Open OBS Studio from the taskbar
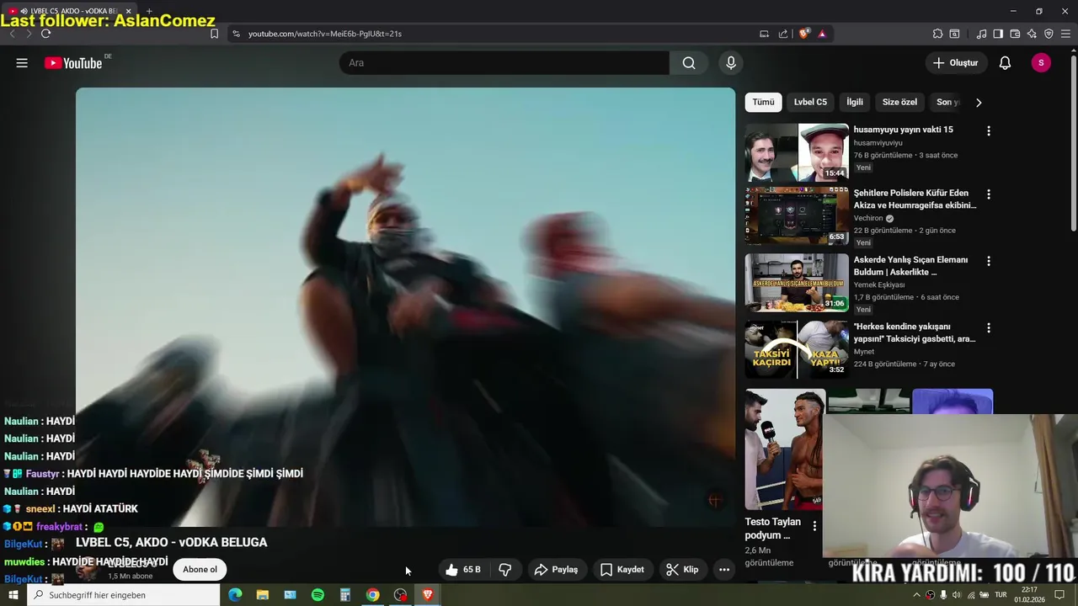The height and width of the screenshot is (606, 1078). (x=400, y=595)
